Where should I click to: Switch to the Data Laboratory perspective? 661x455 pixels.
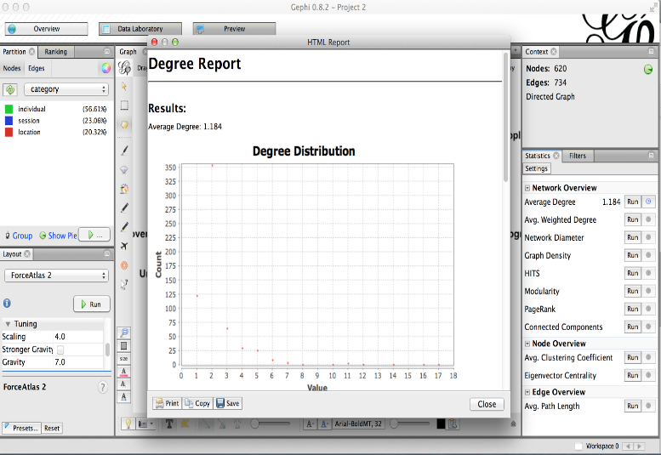[140, 29]
